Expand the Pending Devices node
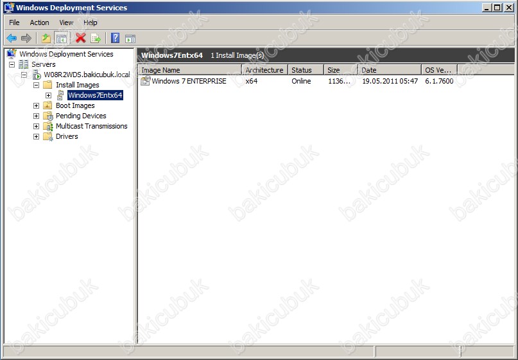 [37, 116]
